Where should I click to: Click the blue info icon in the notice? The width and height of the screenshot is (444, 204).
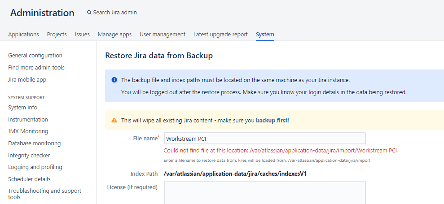[x=114, y=80]
